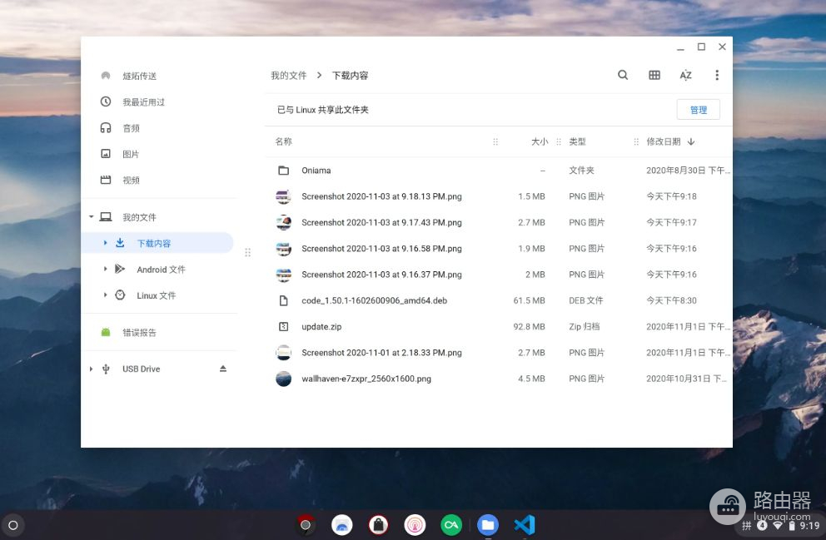Eject the USB Drive
The width and height of the screenshot is (826, 540).
pyautogui.click(x=222, y=369)
